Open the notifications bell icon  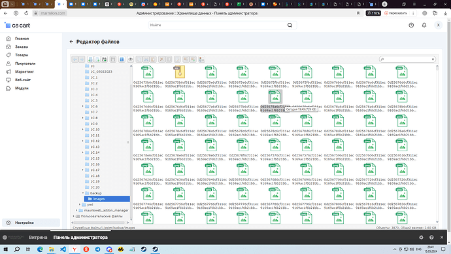[424, 26]
